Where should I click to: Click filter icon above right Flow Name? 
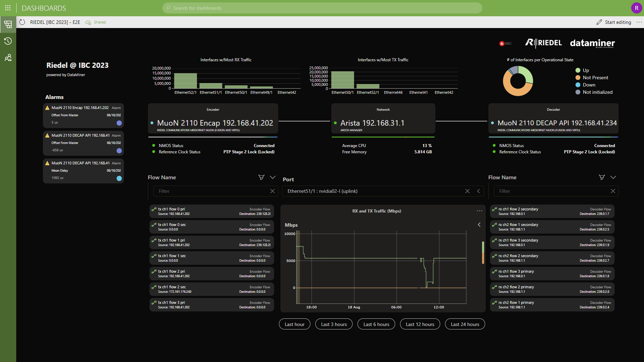point(602,177)
